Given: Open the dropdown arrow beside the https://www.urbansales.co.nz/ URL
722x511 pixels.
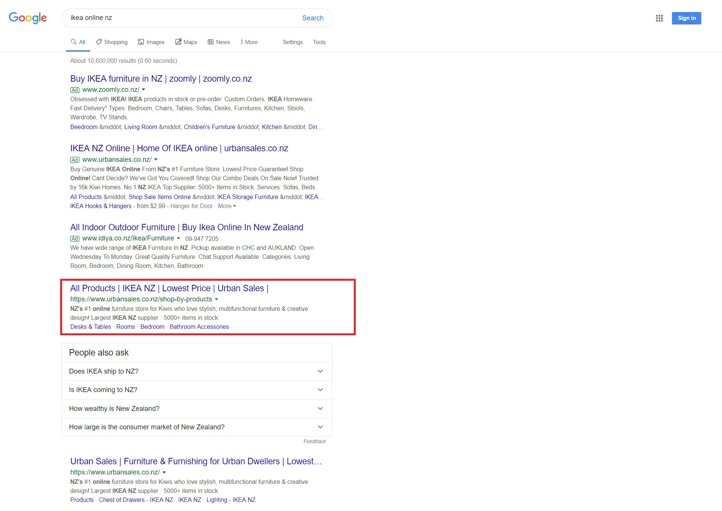Looking at the screenshot, I should tap(164, 472).
